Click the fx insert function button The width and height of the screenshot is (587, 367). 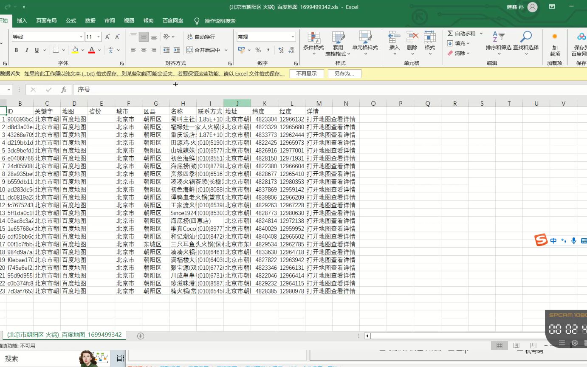(63, 90)
